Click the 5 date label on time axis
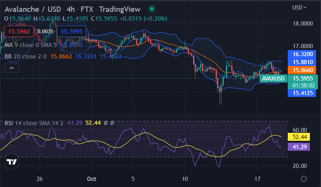This screenshot has height=187, width=321. (x=133, y=179)
